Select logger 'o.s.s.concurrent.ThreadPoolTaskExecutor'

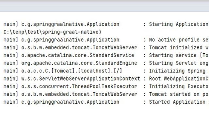79,86
